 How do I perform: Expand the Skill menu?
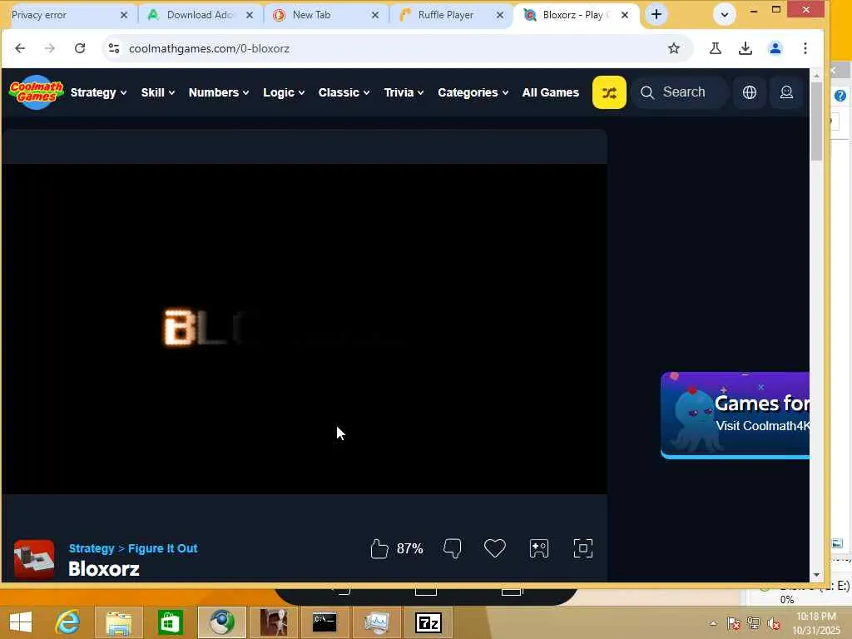[157, 92]
